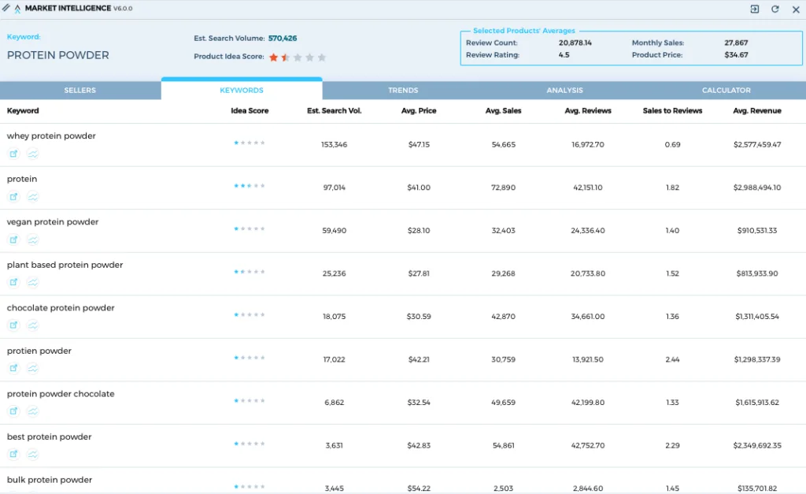806x494 pixels.
Task: Open the Trends tab
Action: pyautogui.click(x=403, y=91)
